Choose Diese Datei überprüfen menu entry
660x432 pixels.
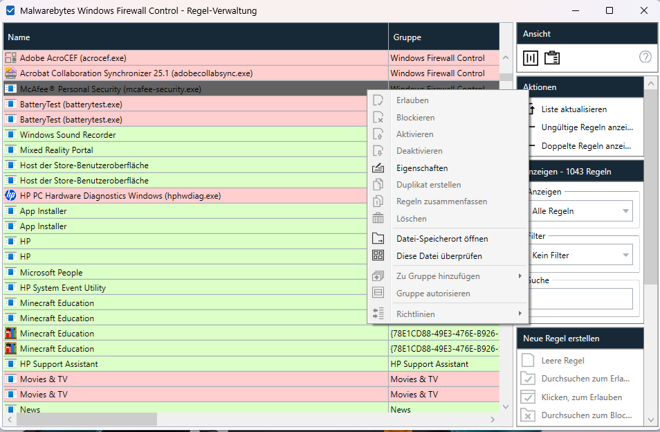pyautogui.click(x=439, y=255)
